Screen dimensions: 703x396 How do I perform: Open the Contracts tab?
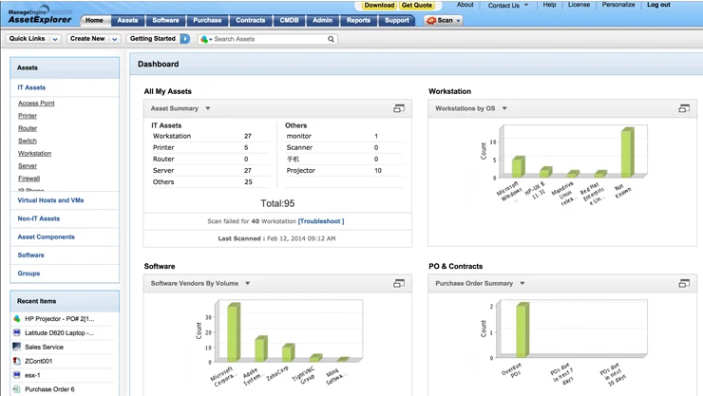(251, 20)
